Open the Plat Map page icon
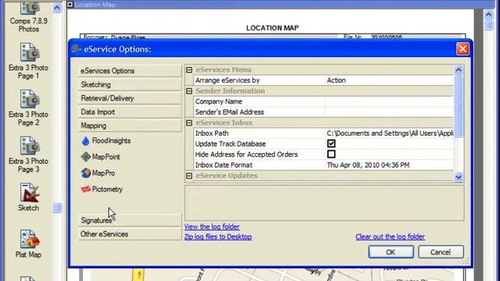This screenshot has height=281, width=500. (30, 239)
